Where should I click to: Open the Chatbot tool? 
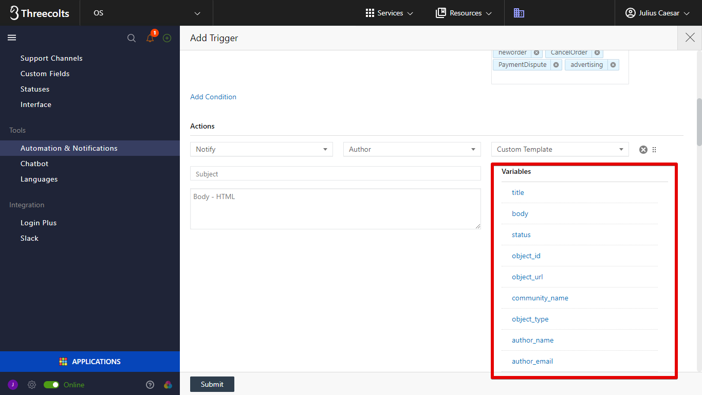tap(34, 164)
